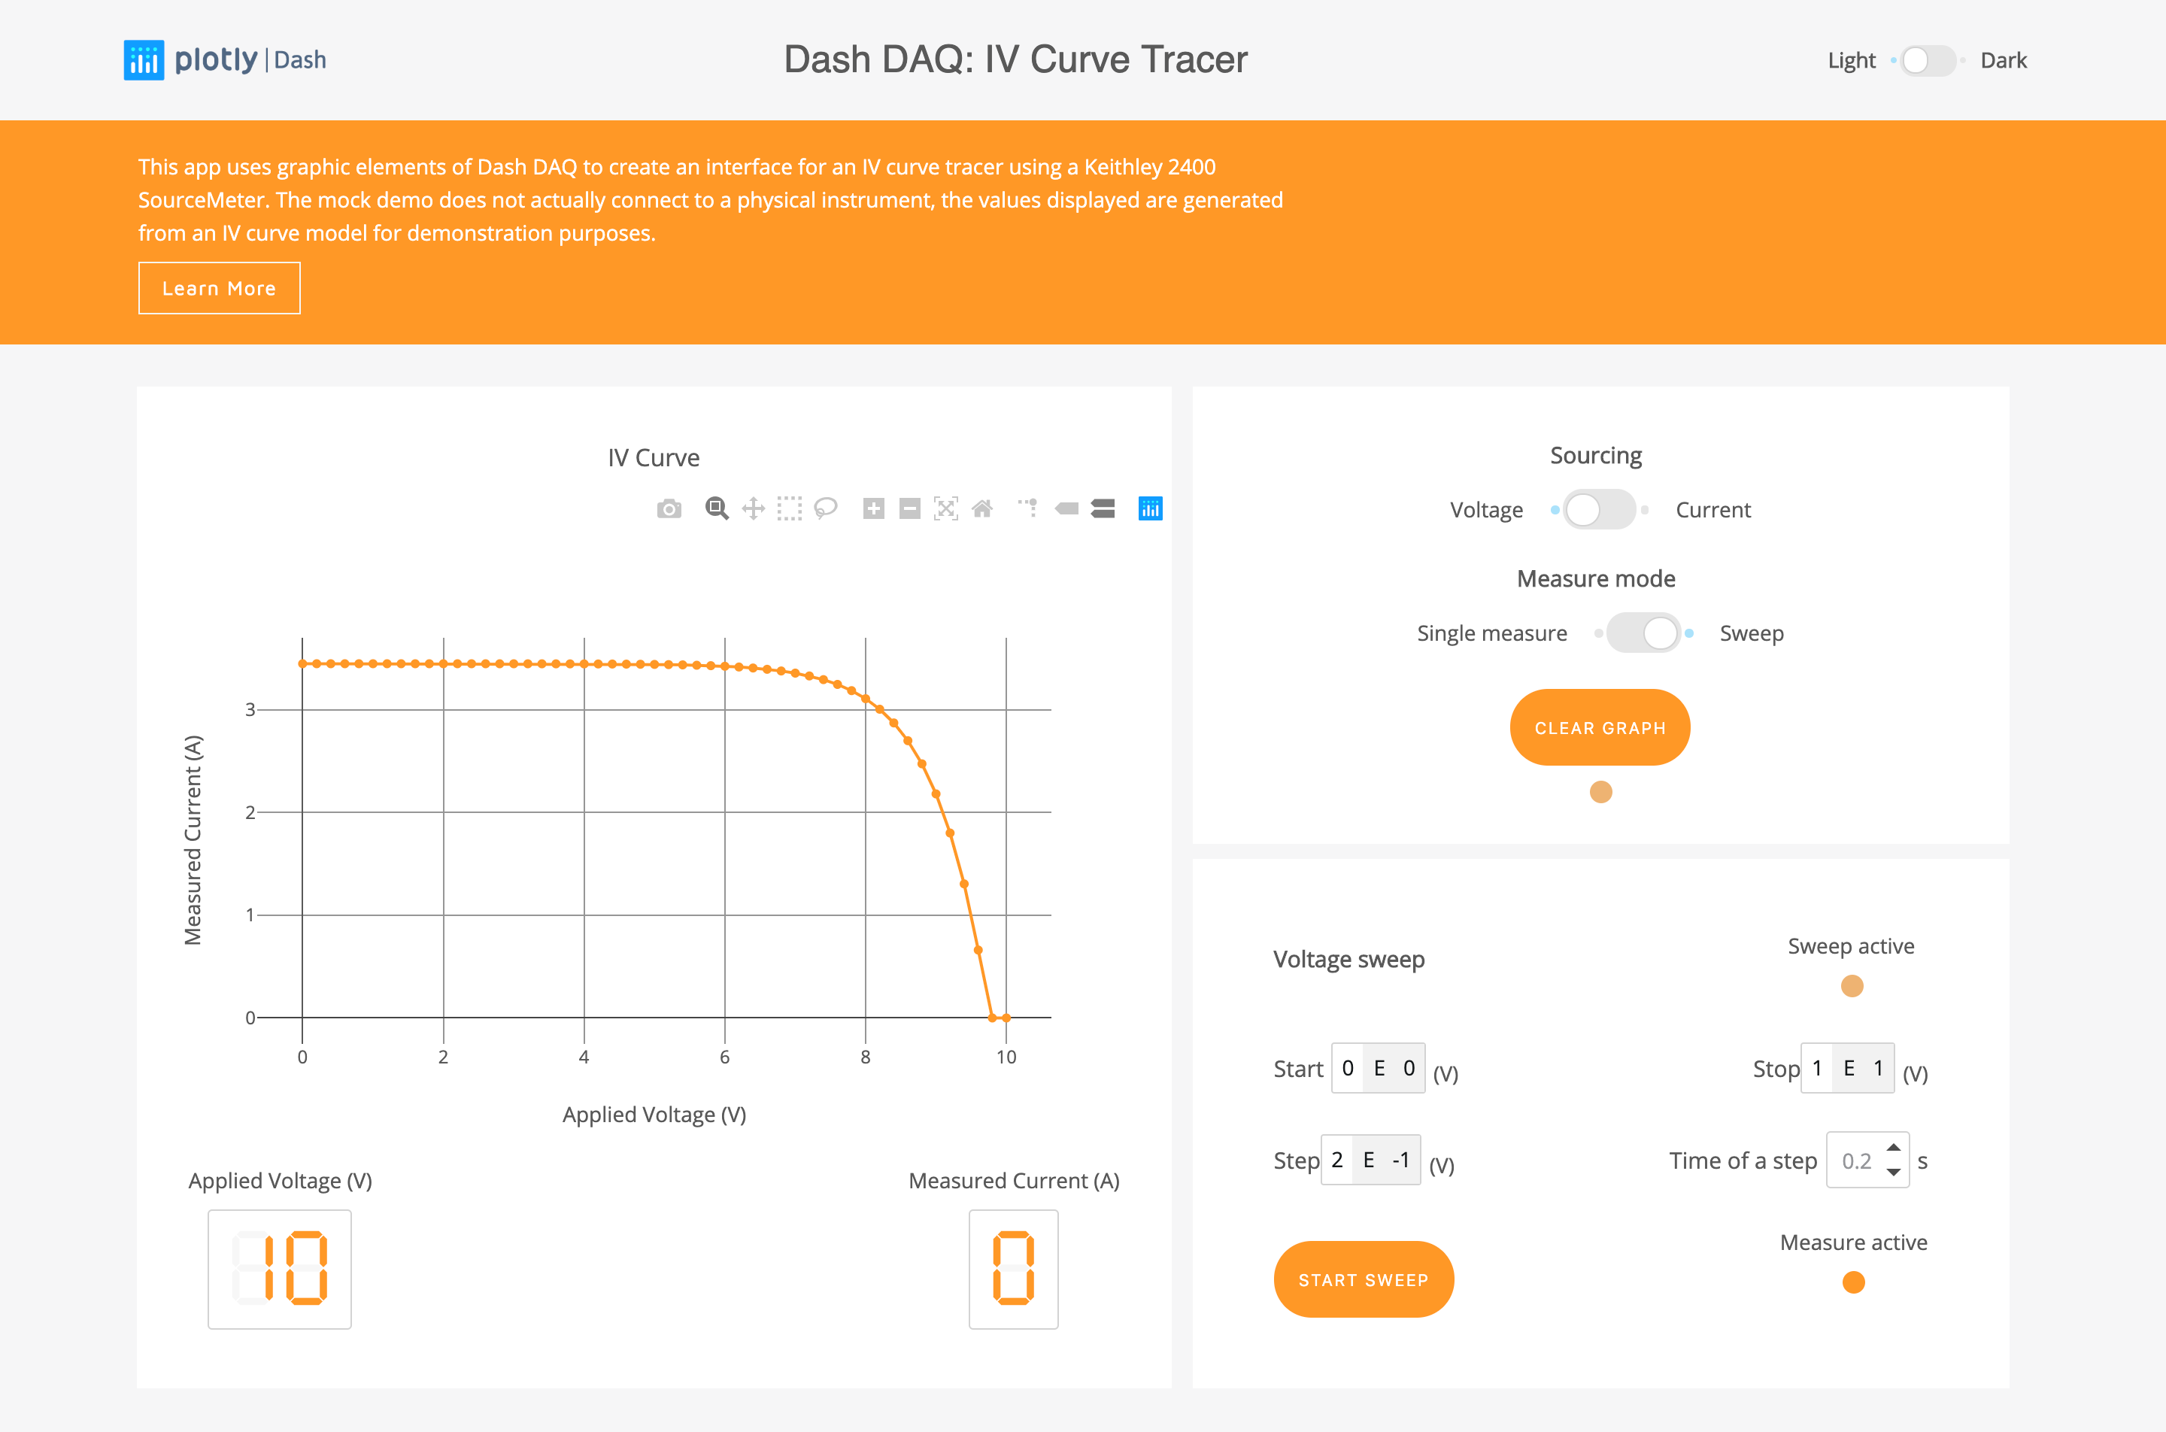Click the 'Measure mode' section heading
2166x1432 pixels.
tap(1595, 578)
